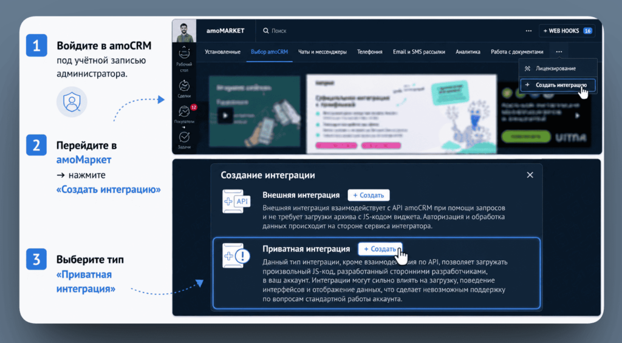622x343 pixels.
Task: Click the 16 badge on WEB HOOKS
Action: point(588,31)
